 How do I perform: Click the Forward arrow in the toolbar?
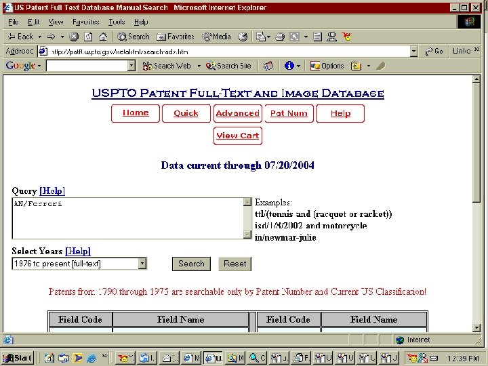(52, 37)
